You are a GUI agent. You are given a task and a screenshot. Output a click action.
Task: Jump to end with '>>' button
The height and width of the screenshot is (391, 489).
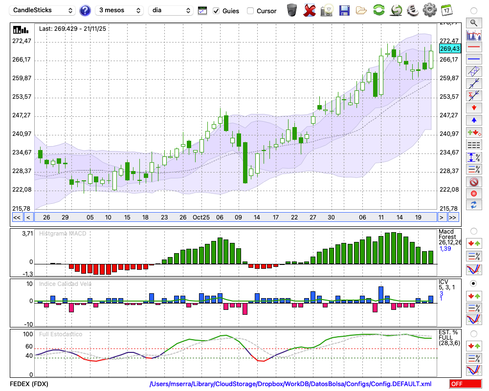(453, 217)
